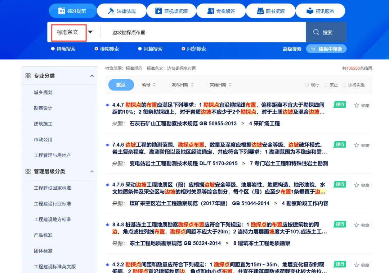The width and height of the screenshot is (389, 273).
Task: Click 现行 status badge of result 7.4.6
Action: coord(340,144)
